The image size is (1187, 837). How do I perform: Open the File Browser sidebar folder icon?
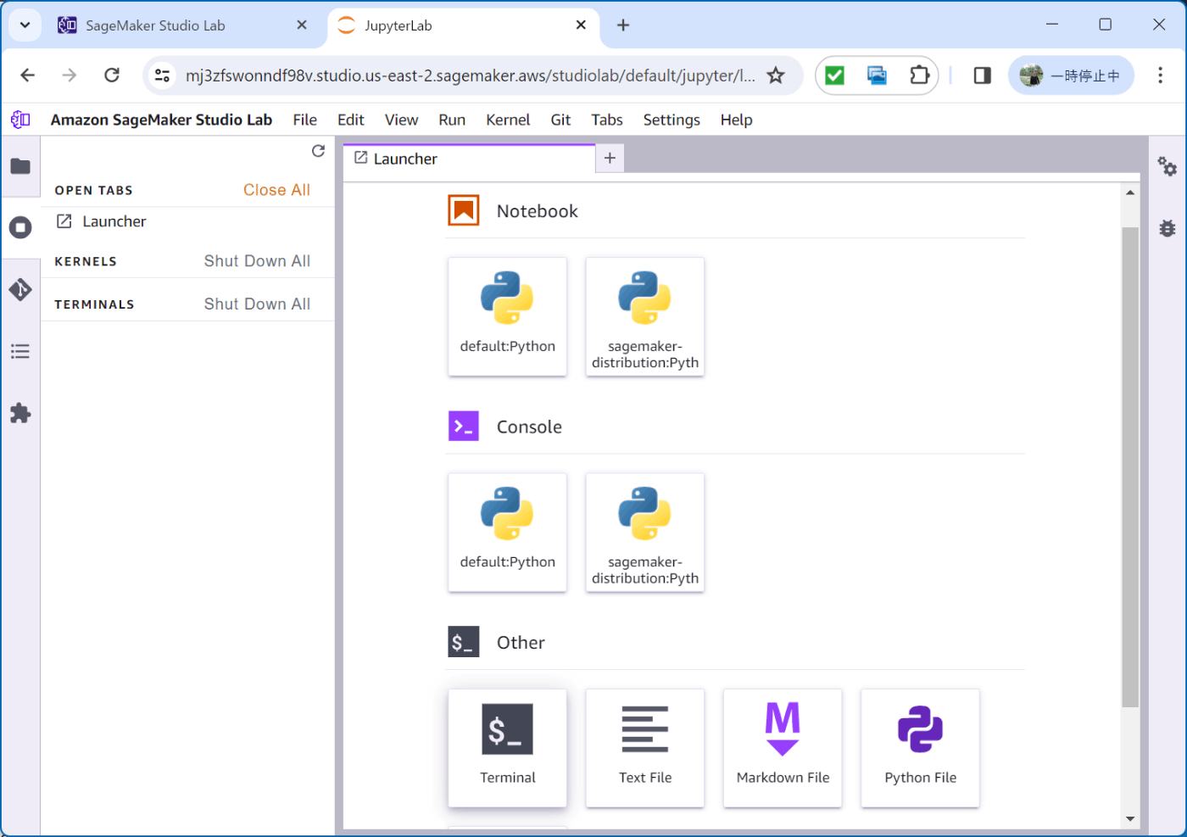click(x=20, y=166)
